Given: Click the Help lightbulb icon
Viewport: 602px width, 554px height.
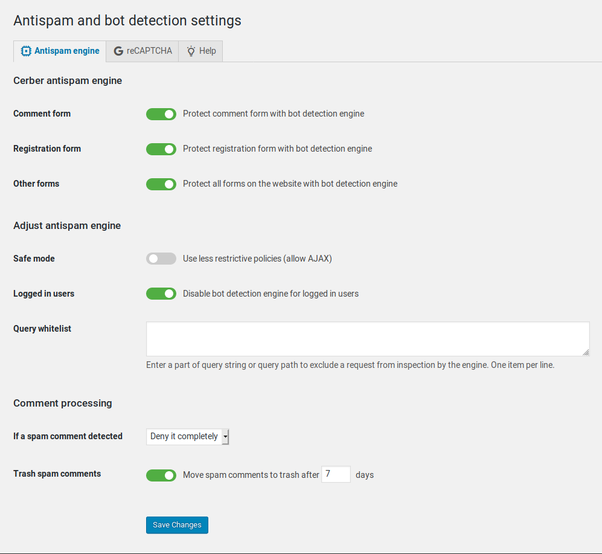Looking at the screenshot, I should tap(191, 51).
